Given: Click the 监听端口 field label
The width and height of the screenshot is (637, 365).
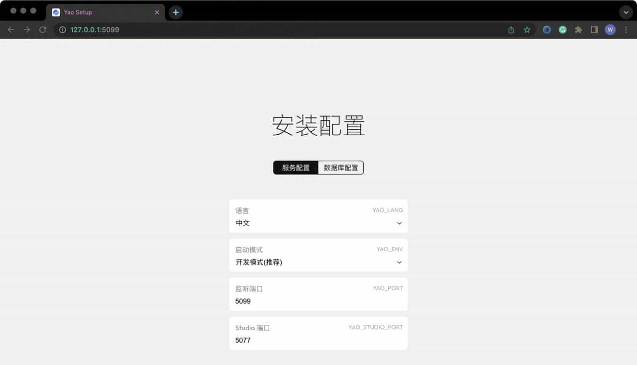Looking at the screenshot, I should pyautogui.click(x=249, y=289).
